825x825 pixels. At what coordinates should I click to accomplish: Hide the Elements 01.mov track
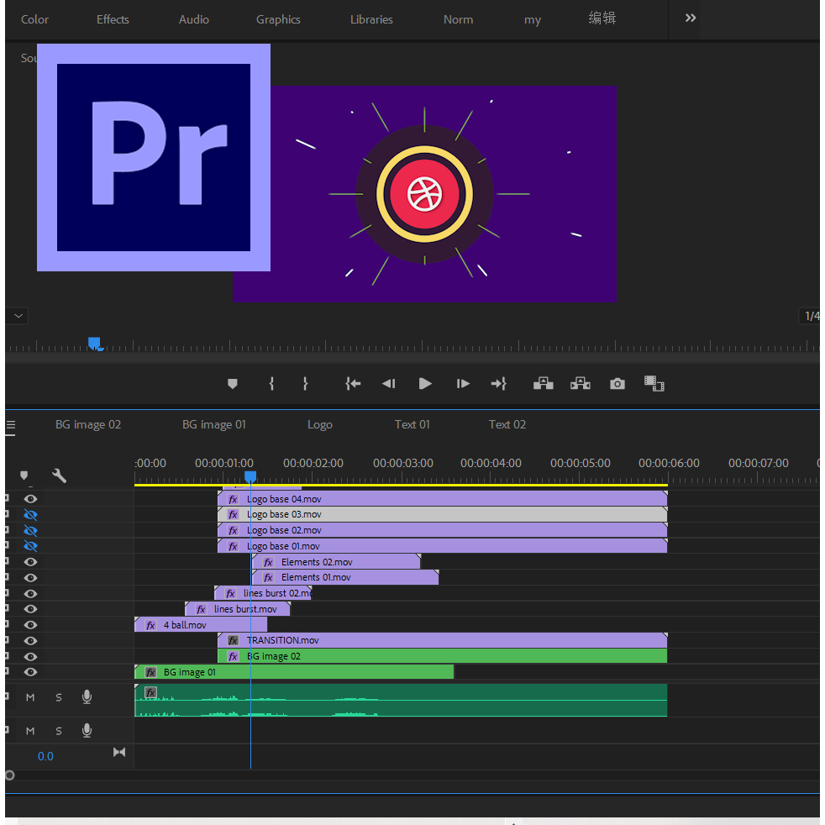30,578
